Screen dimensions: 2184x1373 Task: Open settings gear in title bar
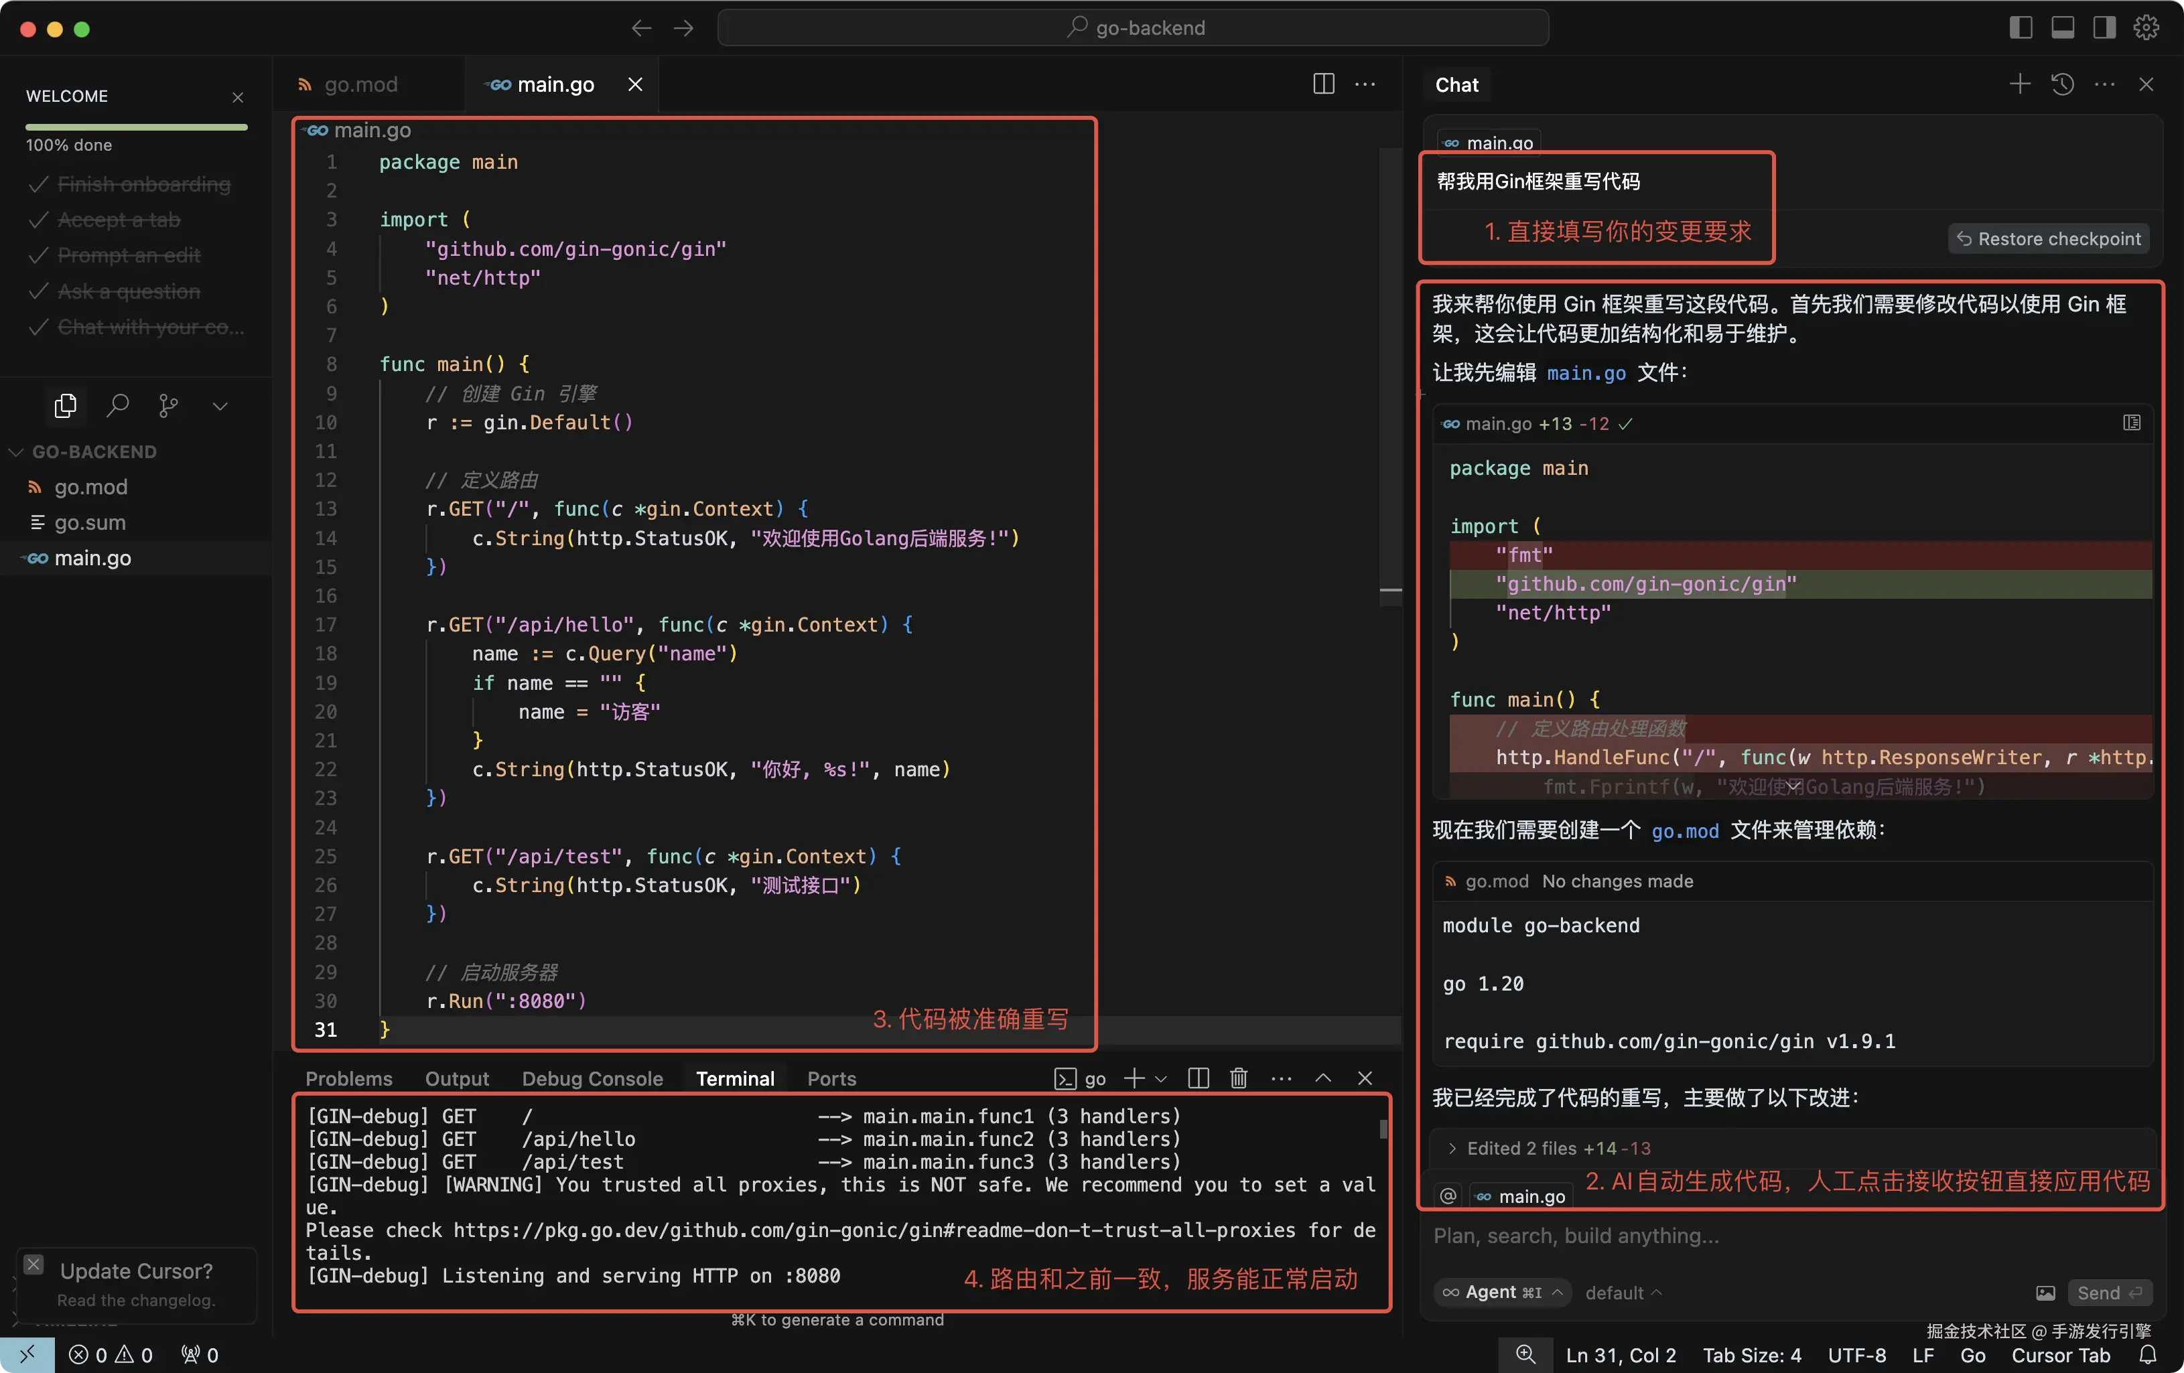2146,28
